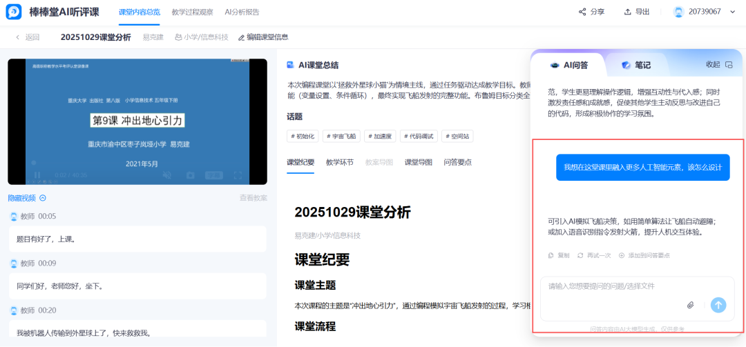The height and width of the screenshot is (347, 746).
Task: Select transcript line 同学们好，老师您好，坐下。
Action: [x=137, y=286]
